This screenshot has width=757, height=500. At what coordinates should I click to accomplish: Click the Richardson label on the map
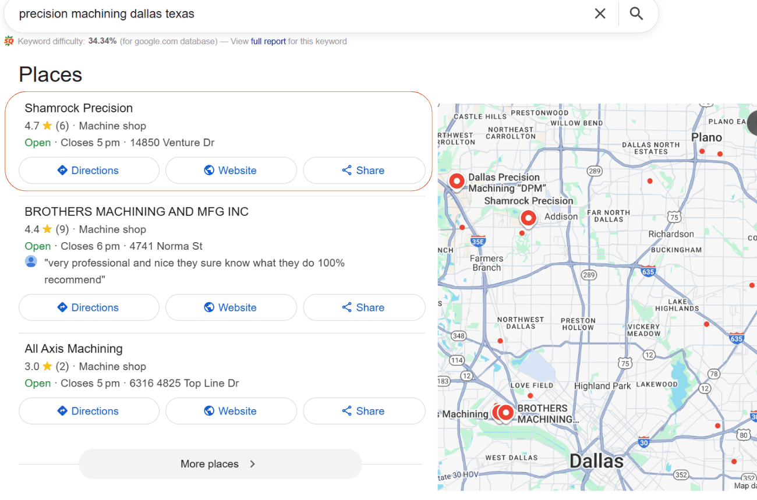pos(671,234)
